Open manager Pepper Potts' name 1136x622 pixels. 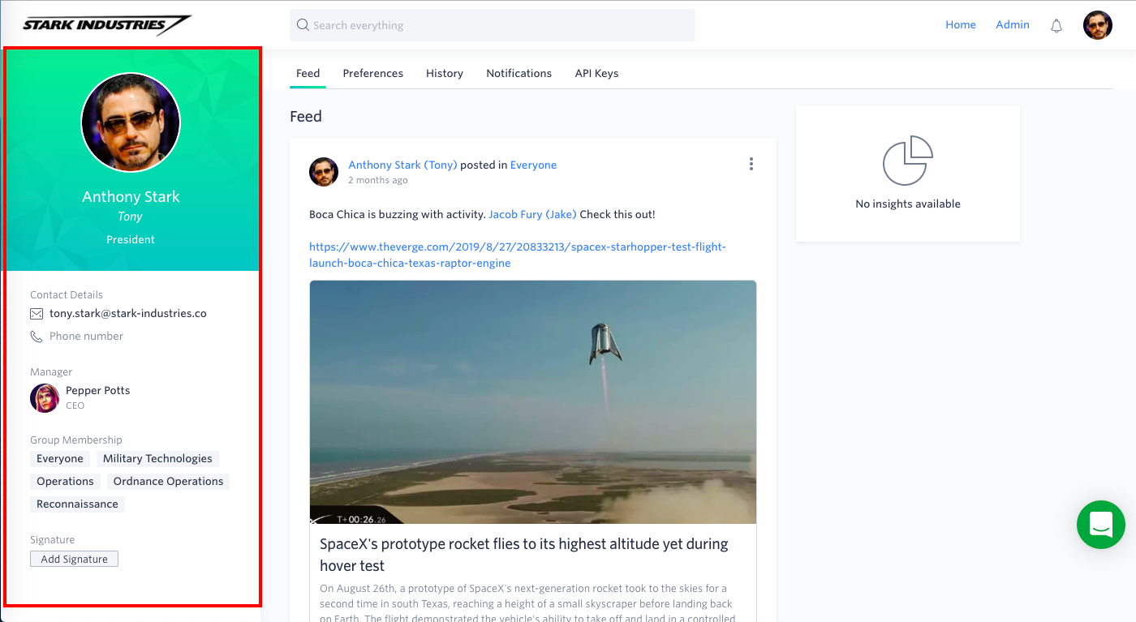click(x=97, y=391)
